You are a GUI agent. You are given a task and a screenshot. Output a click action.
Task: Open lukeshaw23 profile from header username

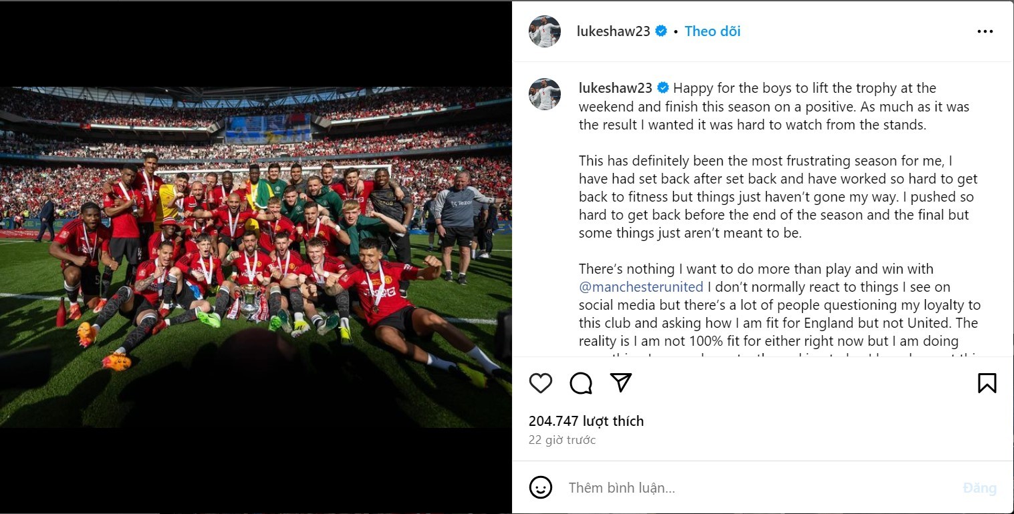click(x=613, y=31)
